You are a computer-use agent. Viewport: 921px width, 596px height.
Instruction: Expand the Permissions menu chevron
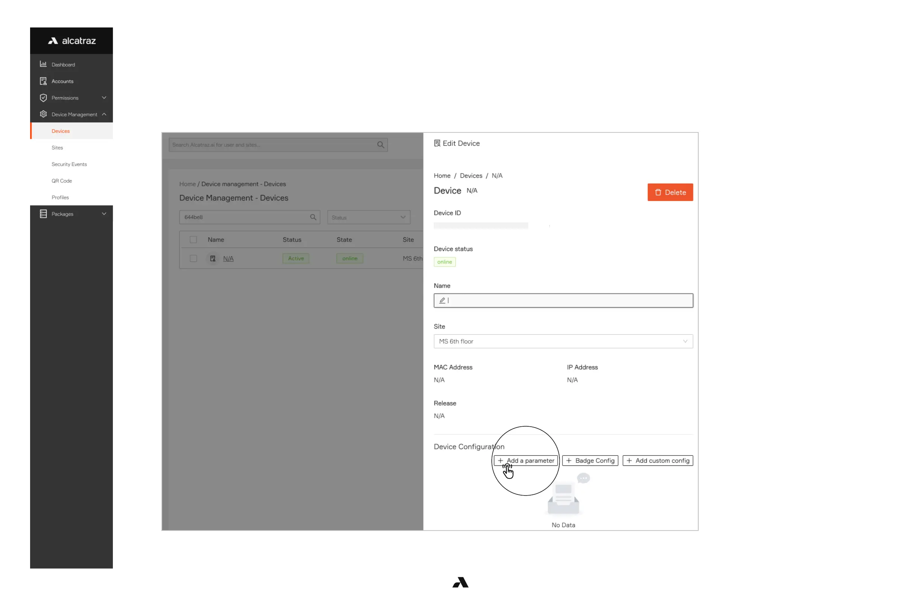(104, 97)
